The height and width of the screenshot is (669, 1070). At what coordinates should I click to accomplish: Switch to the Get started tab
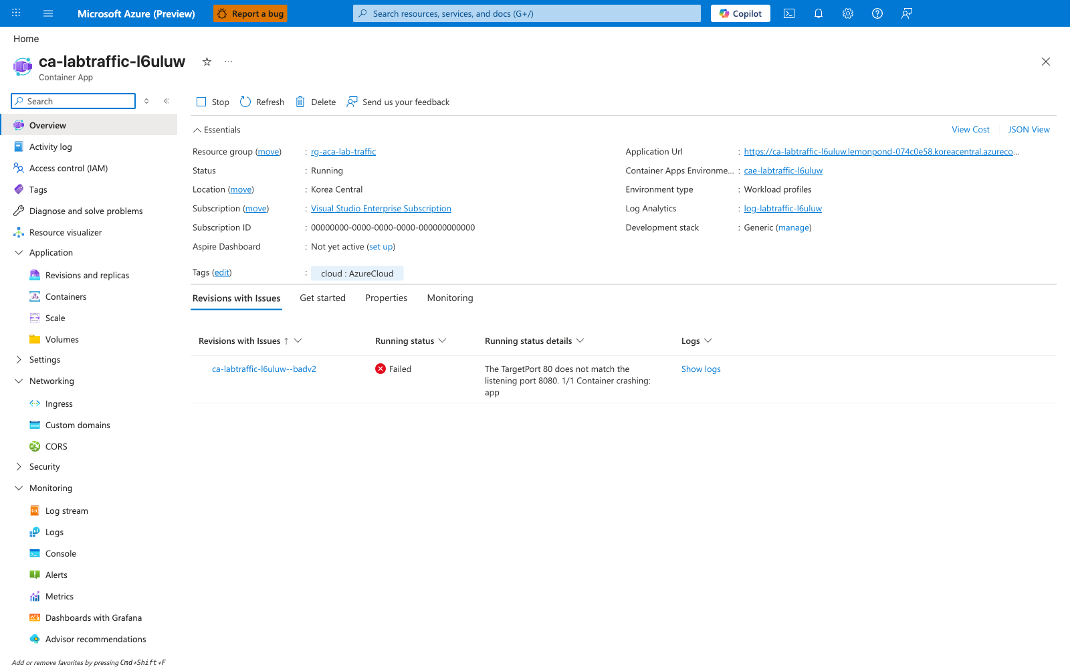click(322, 298)
